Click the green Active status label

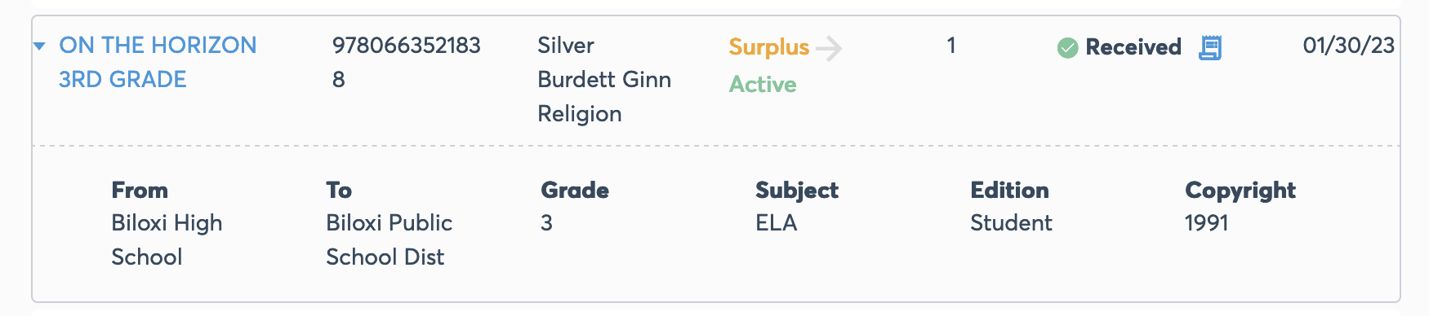pyautogui.click(x=763, y=84)
